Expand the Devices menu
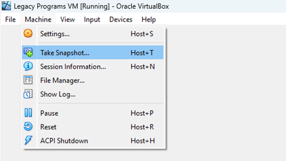Viewport: 286px width, 161px height. point(121,19)
